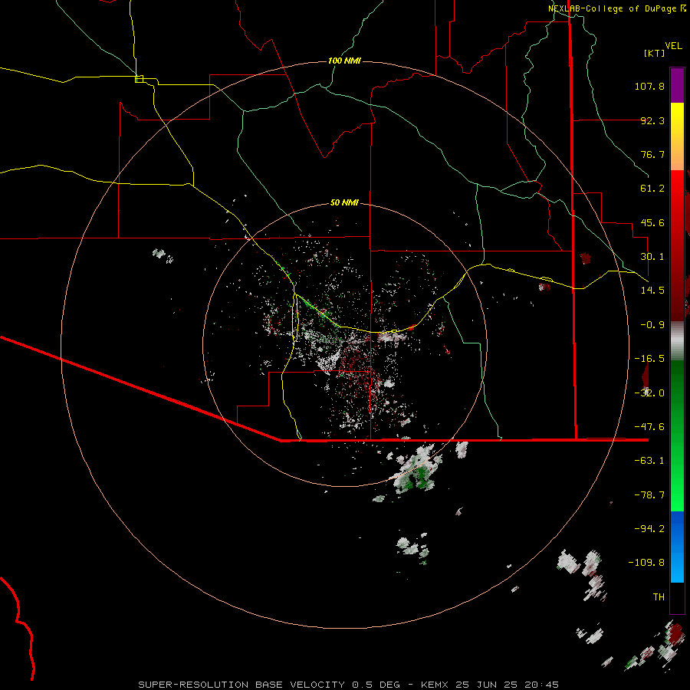Select the 45.6 legend value
Image resolution: width=690 pixels, height=690 pixels.
point(652,222)
